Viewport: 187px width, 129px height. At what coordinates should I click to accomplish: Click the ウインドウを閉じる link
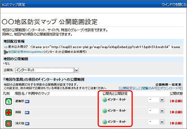pyautogui.click(x=174, y=4)
